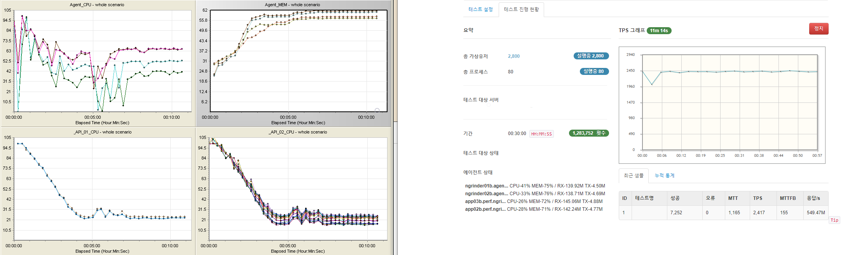Select the 최근 샘플 tab

pyautogui.click(x=634, y=176)
